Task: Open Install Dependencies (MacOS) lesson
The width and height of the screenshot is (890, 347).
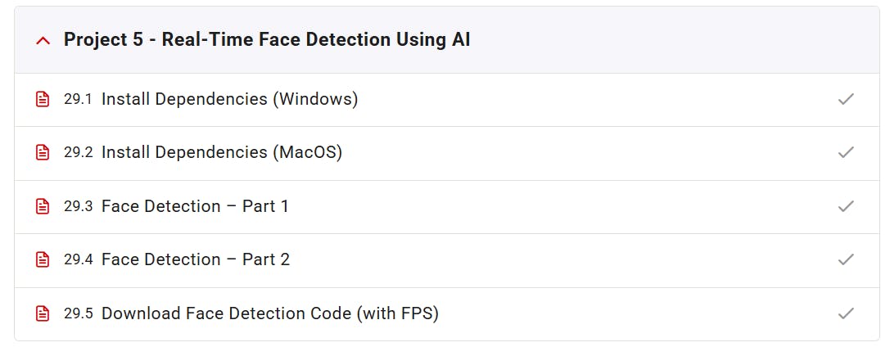Action: (x=221, y=153)
